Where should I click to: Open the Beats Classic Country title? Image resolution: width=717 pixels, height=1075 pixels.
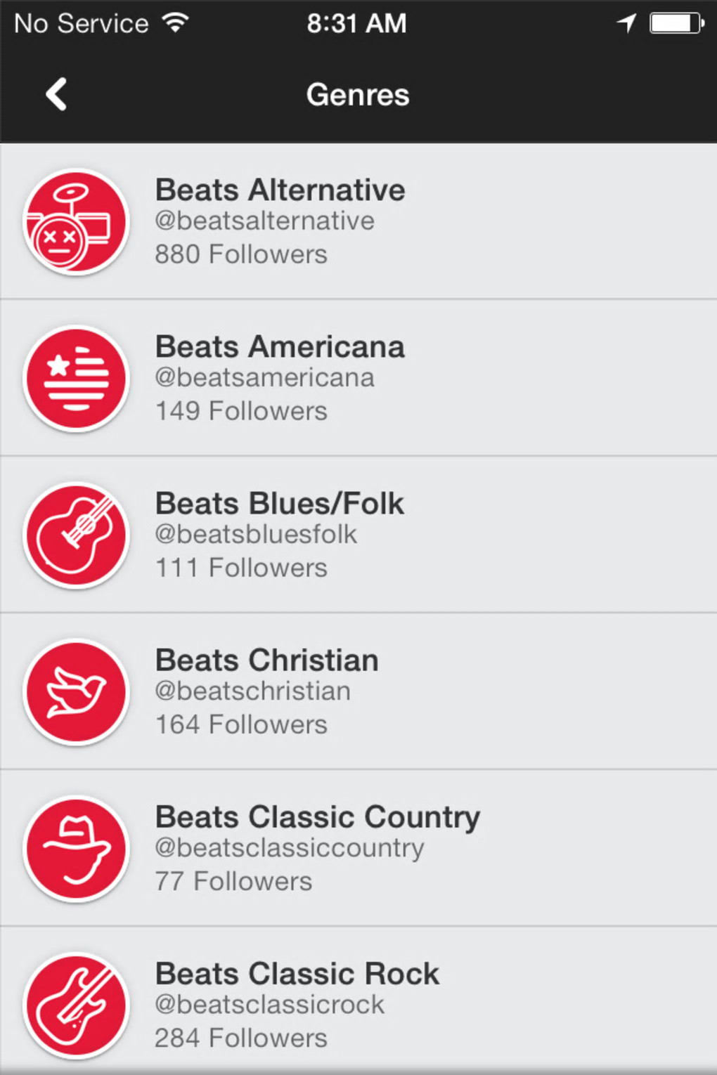[317, 816]
